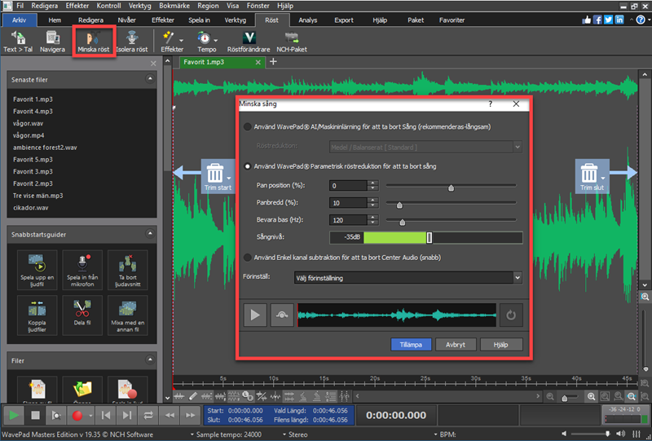Click the Avbryt button

point(456,345)
